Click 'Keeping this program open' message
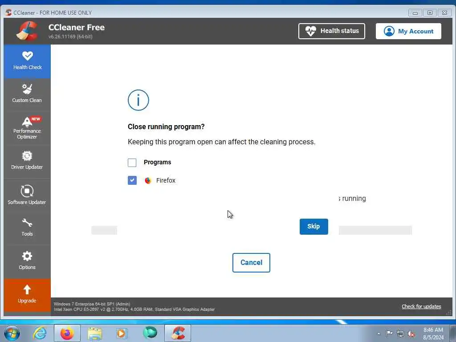Image resolution: width=456 pixels, height=342 pixels. pyautogui.click(x=222, y=142)
